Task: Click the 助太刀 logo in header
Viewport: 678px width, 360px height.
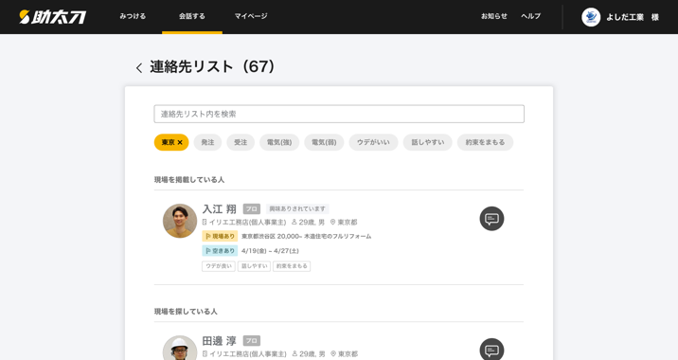Action: click(53, 17)
